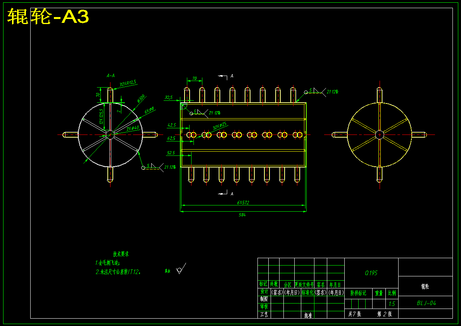
Task: Click the 制图 row label
Action: tap(264, 299)
